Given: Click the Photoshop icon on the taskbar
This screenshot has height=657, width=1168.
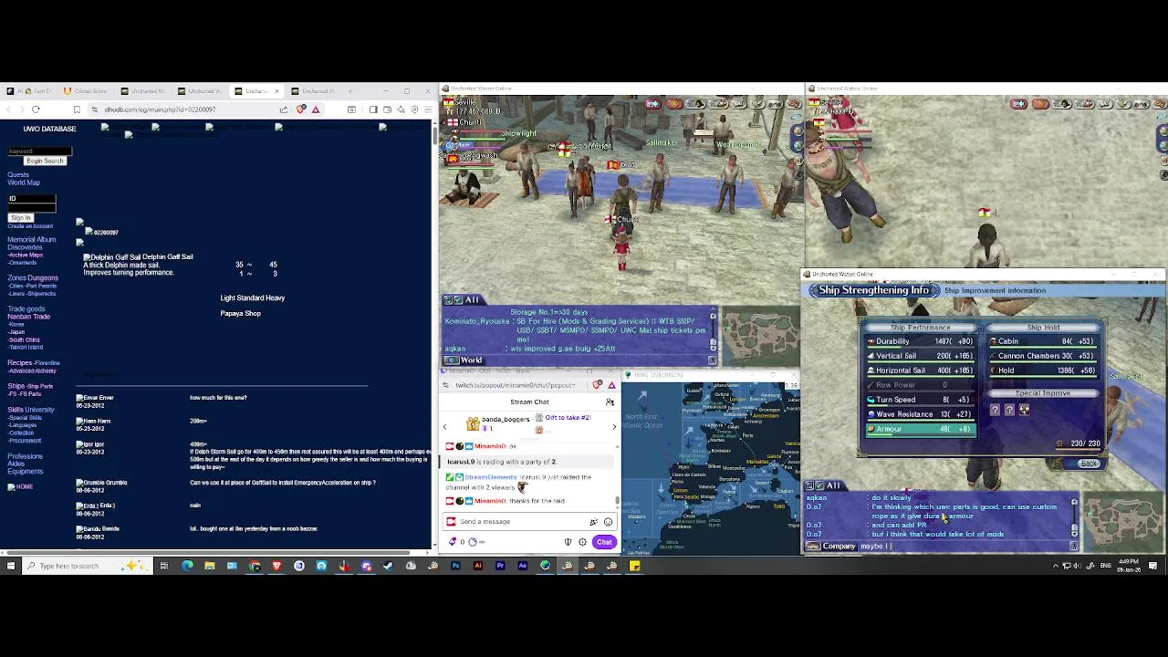Looking at the screenshot, I should [x=455, y=566].
